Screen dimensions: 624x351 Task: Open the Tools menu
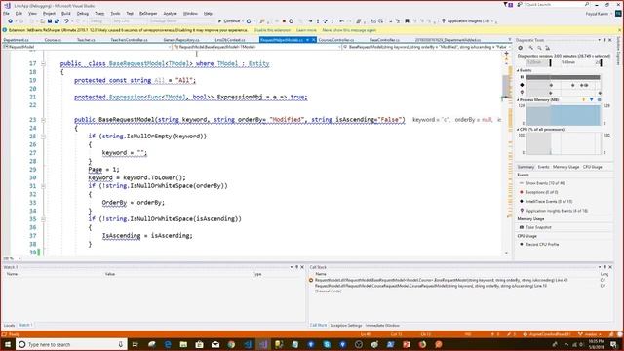pyautogui.click(x=115, y=13)
